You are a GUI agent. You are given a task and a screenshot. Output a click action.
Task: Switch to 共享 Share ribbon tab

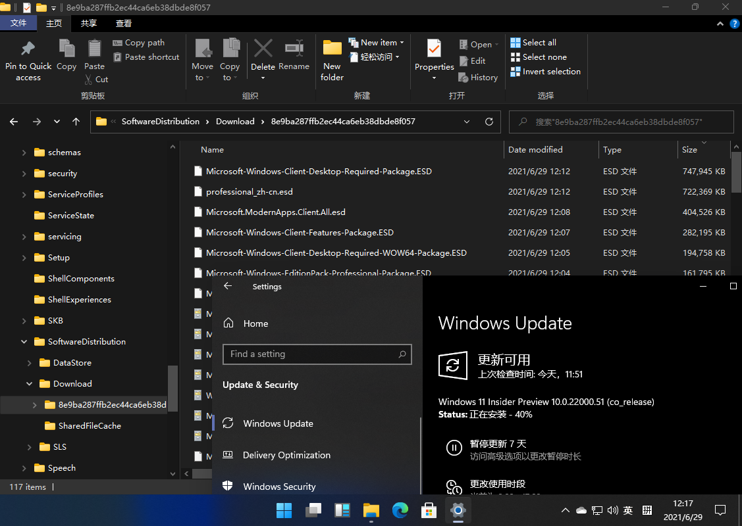point(88,23)
